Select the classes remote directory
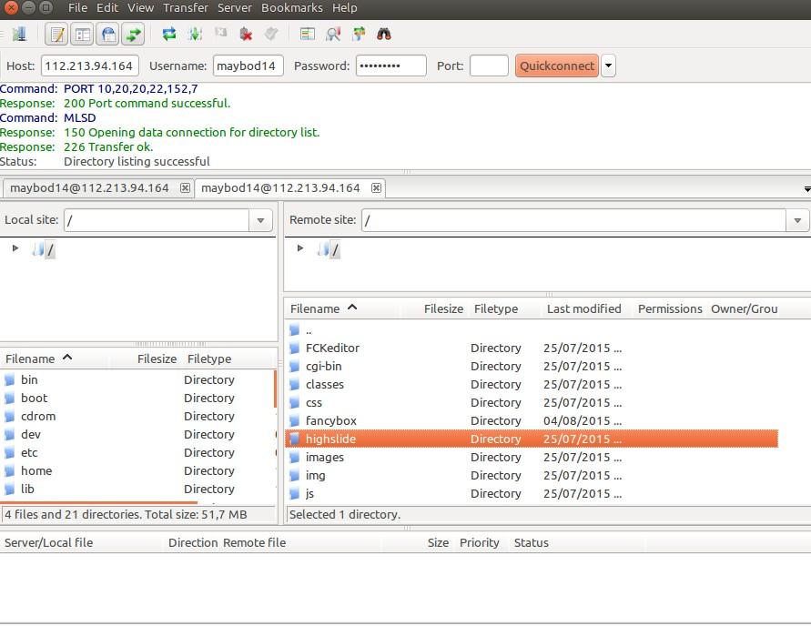Viewport: 811px width, 626px height. (x=532, y=384)
